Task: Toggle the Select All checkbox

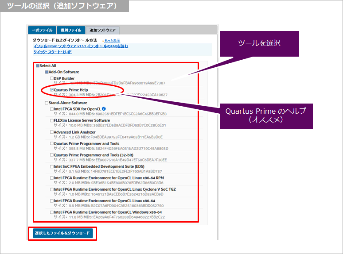Action: [x=38, y=66]
